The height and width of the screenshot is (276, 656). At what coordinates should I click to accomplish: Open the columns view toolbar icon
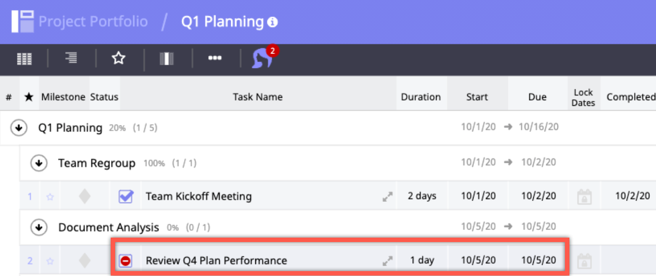click(166, 59)
